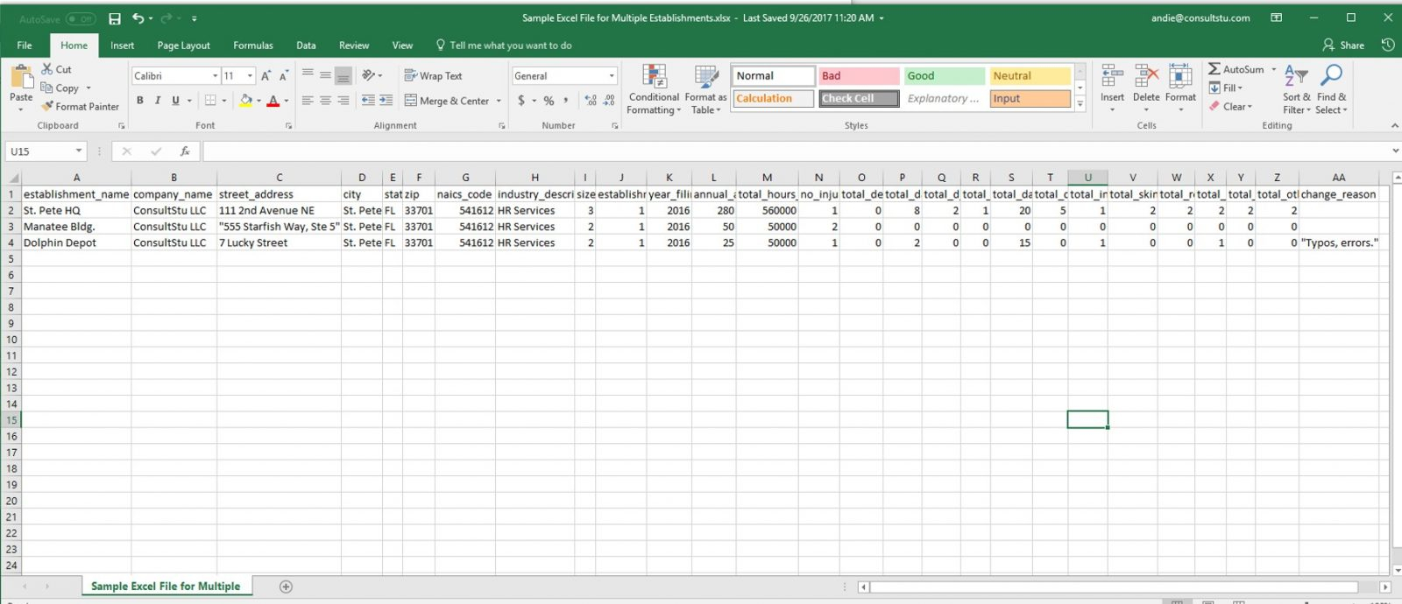The width and height of the screenshot is (1402, 604).
Task: Toggle Italic formatting
Action: (158, 101)
